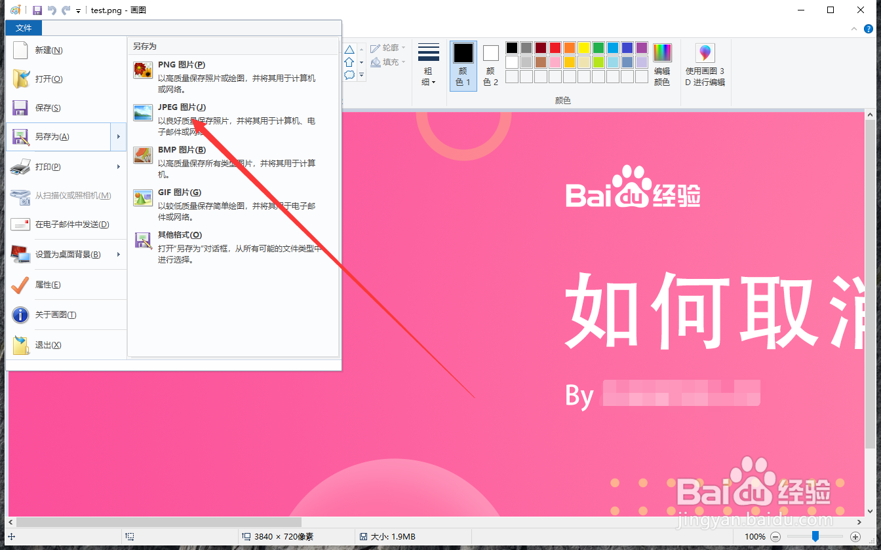Click the horizontal scrollbar thumb
The width and height of the screenshot is (881, 550).
coord(159,522)
